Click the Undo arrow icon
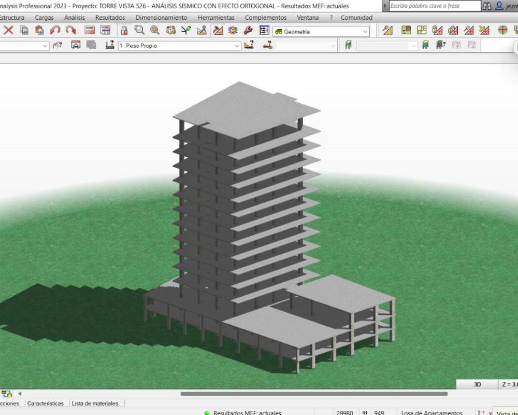The height and width of the screenshot is (415, 518). pyautogui.click(x=55, y=31)
